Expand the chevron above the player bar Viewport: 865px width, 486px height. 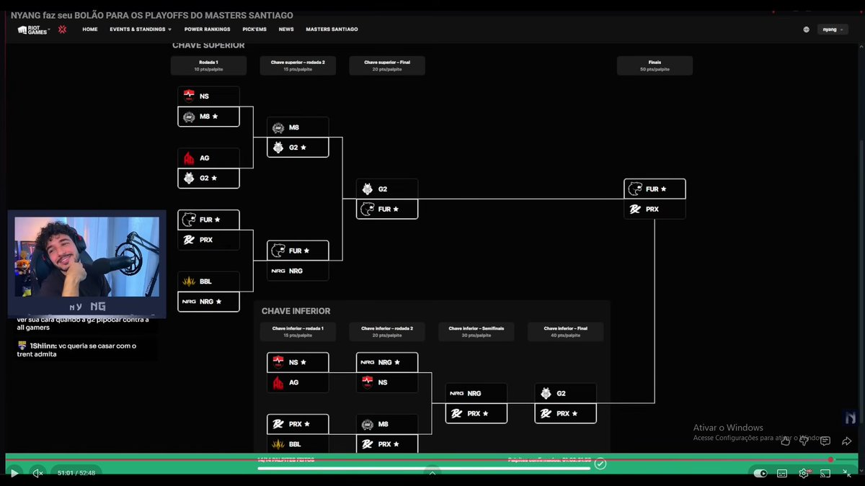pyautogui.click(x=432, y=472)
